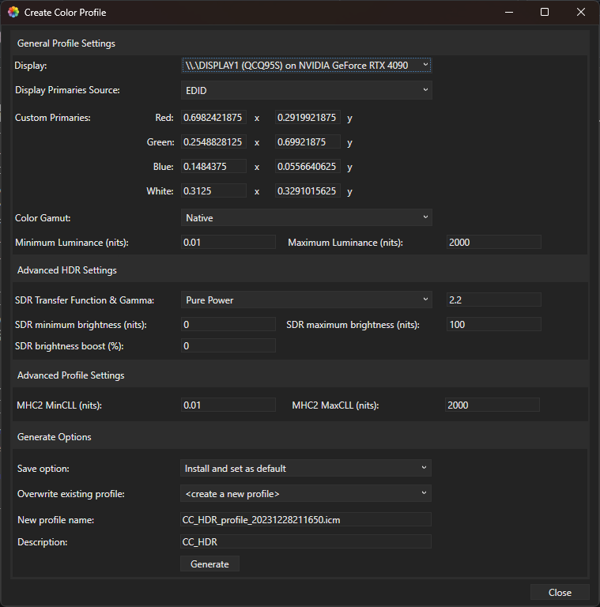600x607 pixels.
Task: Open the SDR Transfer Function dropdown
Action: [x=306, y=300]
